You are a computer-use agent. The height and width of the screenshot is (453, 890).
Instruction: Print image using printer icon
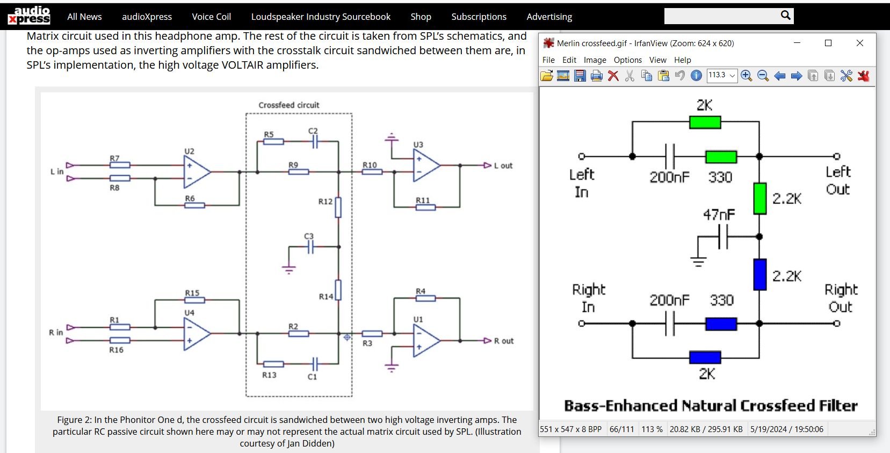[x=596, y=76]
